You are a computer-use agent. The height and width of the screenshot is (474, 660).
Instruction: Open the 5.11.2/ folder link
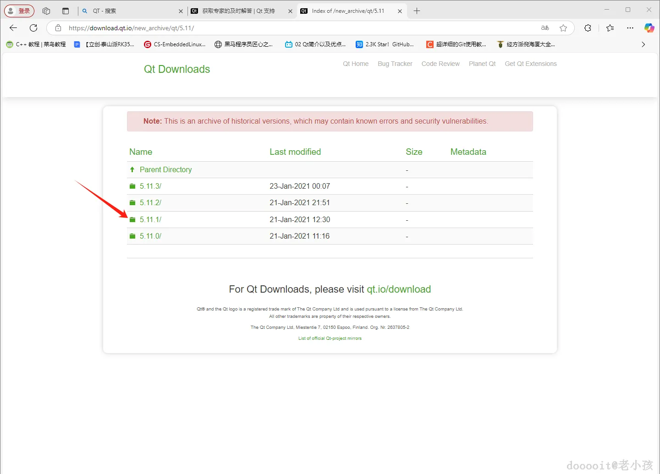click(150, 203)
